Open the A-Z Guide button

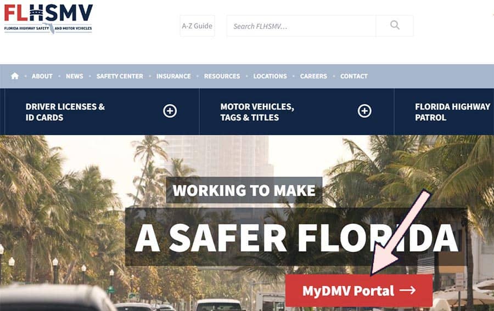coord(197,26)
